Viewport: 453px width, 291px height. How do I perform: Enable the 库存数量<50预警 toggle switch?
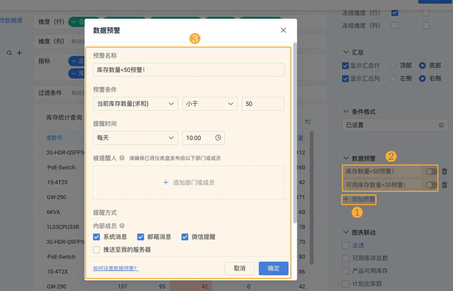[x=431, y=171]
